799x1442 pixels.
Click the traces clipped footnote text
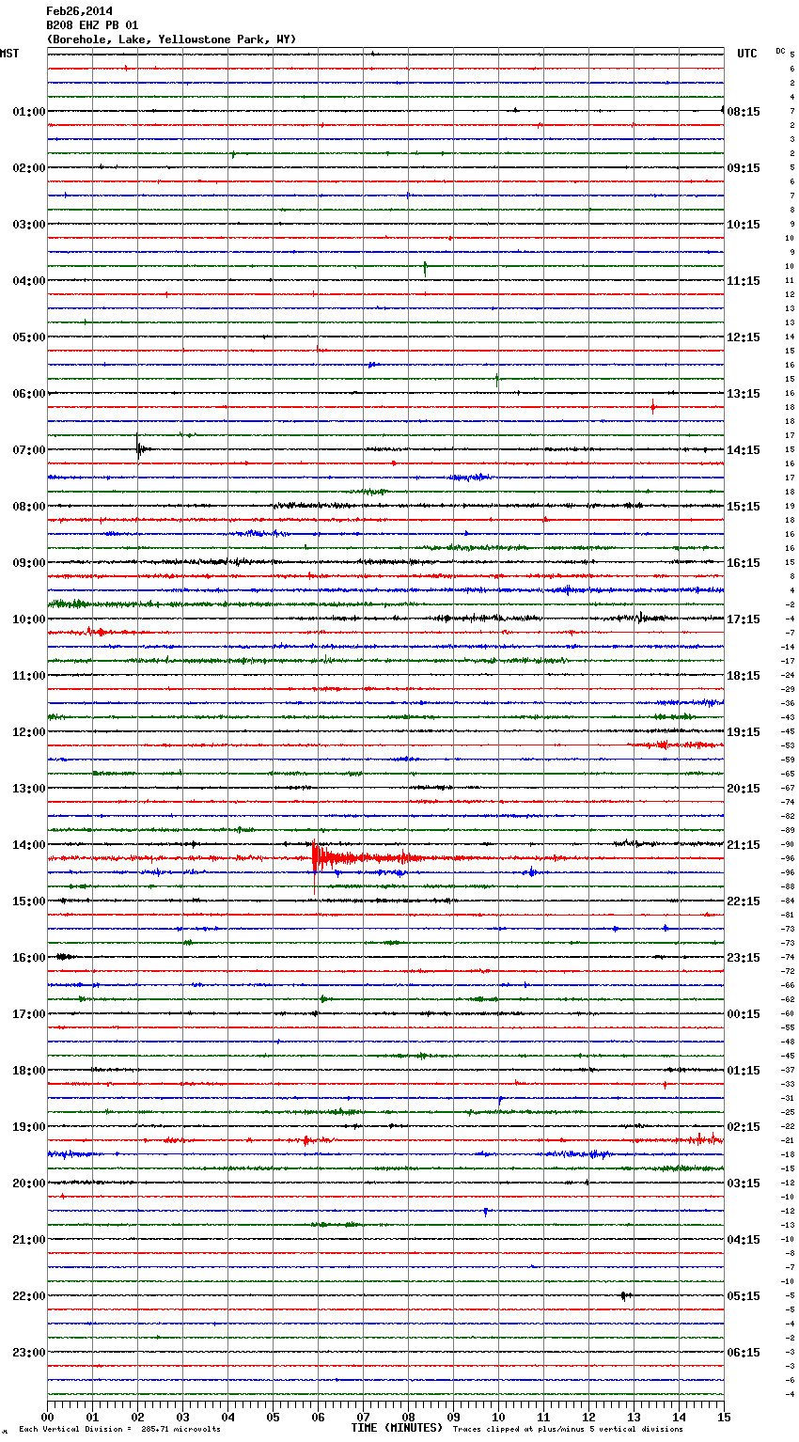568,1429
